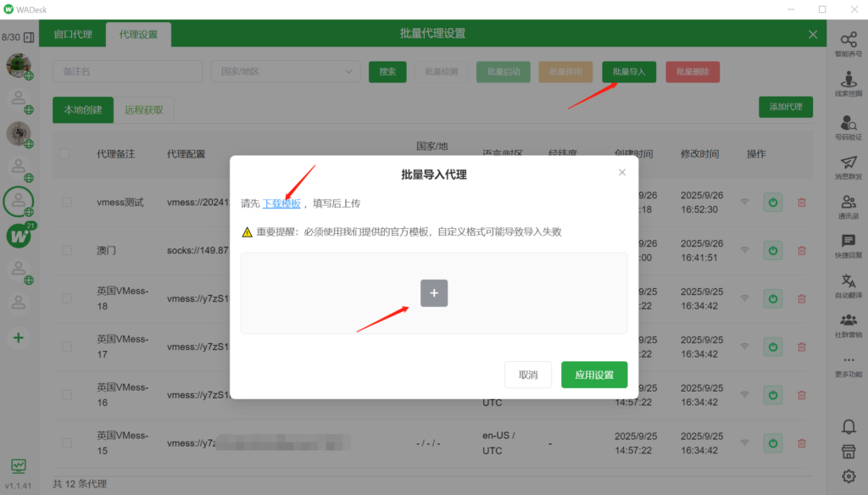Image resolution: width=868 pixels, height=495 pixels.
Task: Open 消息群发 paper plane icon
Action: pyautogui.click(x=848, y=165)
